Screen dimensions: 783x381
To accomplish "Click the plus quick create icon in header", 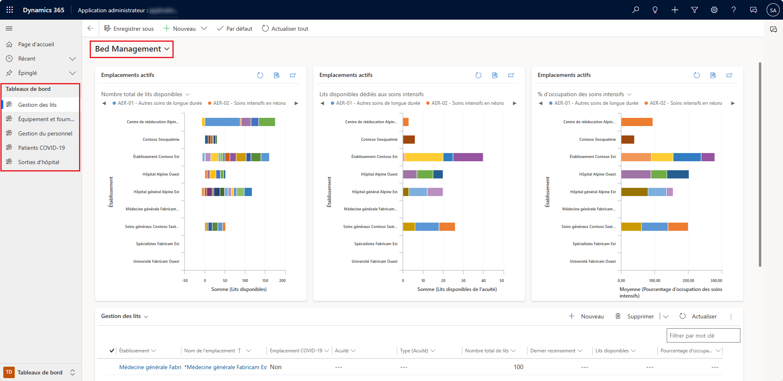I will point(675,10).
